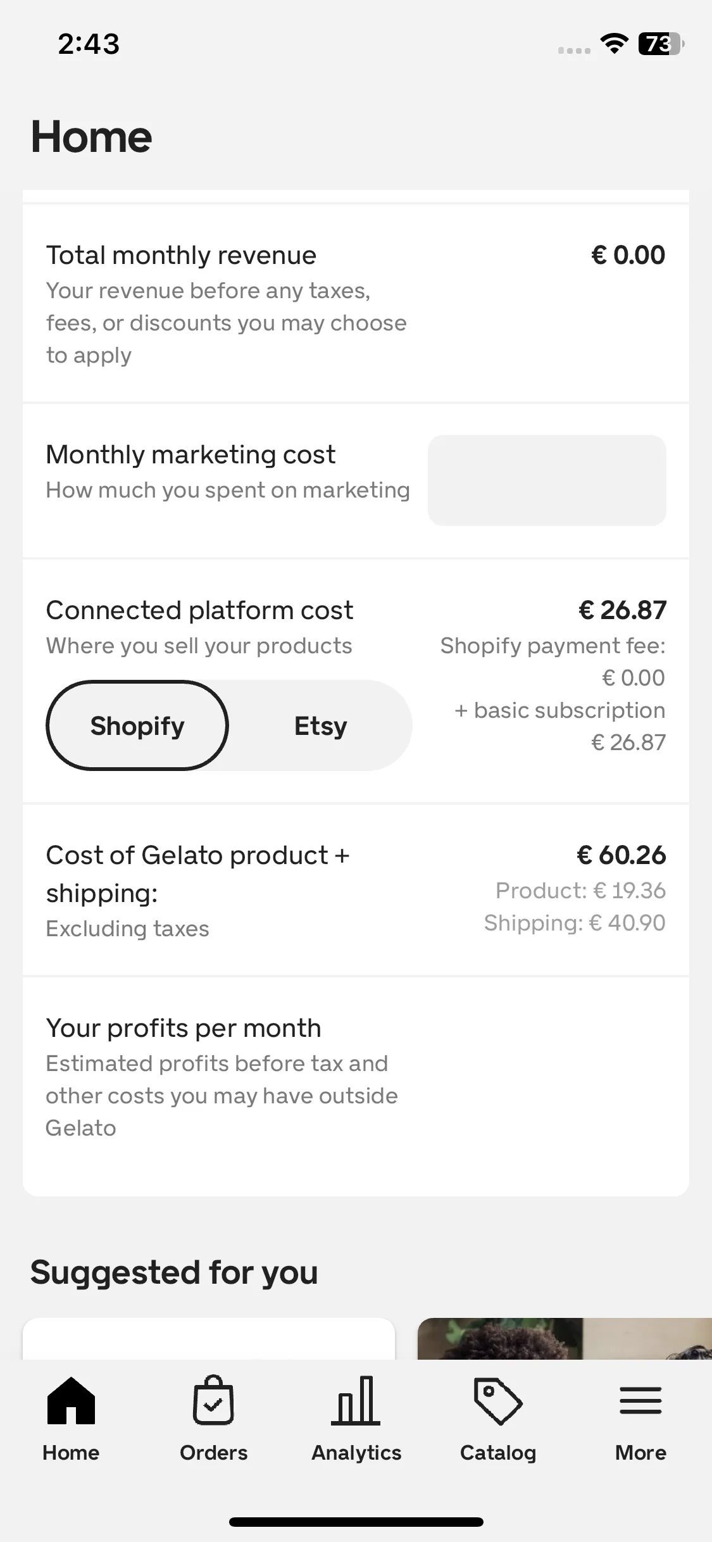Screen dimensions: 712x1542
Task: Tap the Home house icon
Action: point(71,1400)
